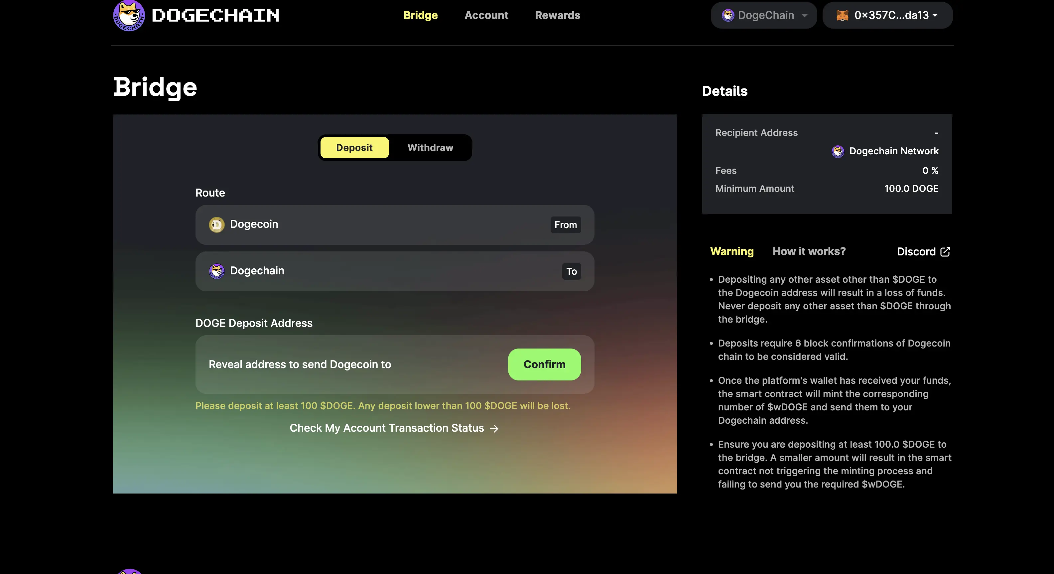1054x574 pixels.
Task: Click 'Dogechain Network' label in Details
Action: pyautogui.click(x=894, y=151)
